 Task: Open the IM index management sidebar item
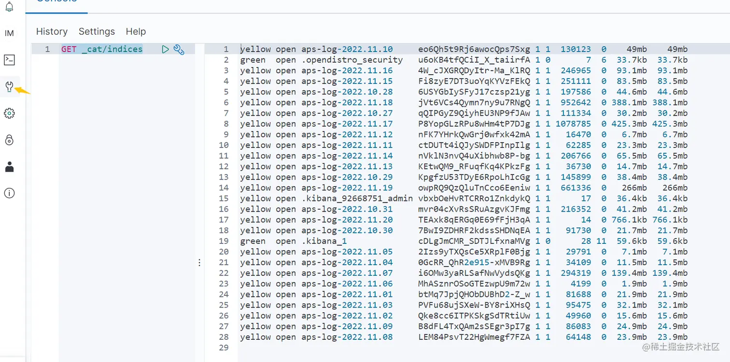pyautogui.click(x=9, y=33)
